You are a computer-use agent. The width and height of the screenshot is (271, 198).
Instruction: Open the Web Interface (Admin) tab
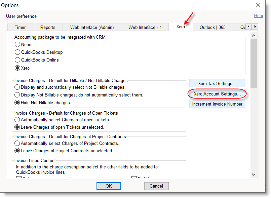point(91,27)
